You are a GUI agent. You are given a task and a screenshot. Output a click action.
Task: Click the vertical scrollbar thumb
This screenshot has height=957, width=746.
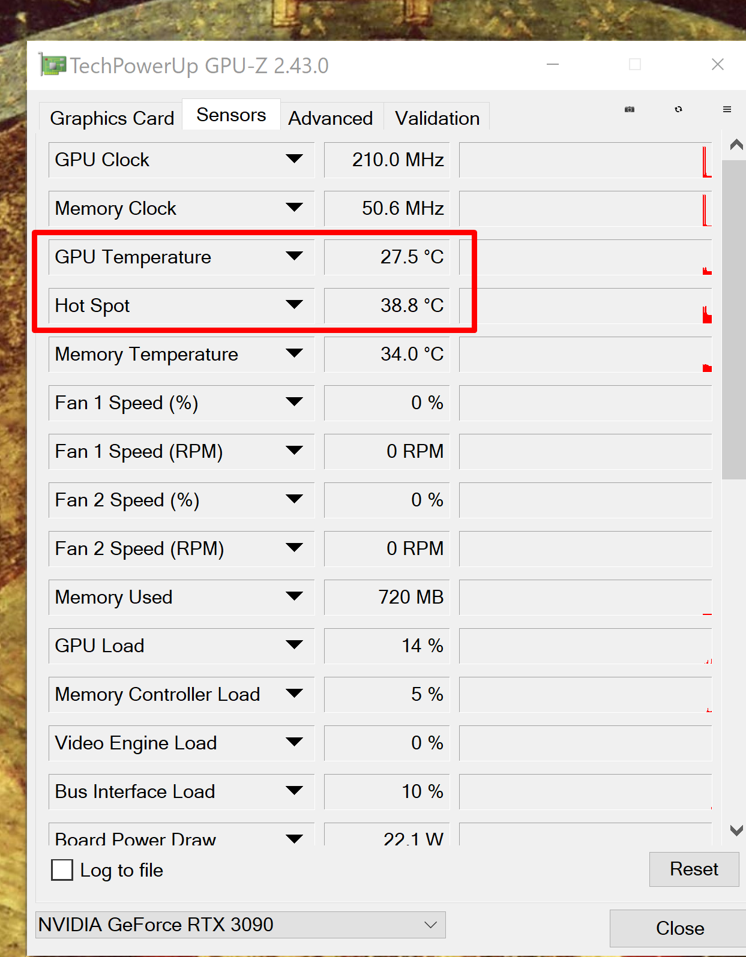(733, 318)
